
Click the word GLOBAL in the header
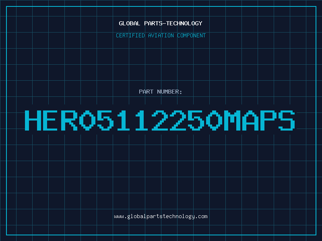pyautogui.click(x=130, y=23)
